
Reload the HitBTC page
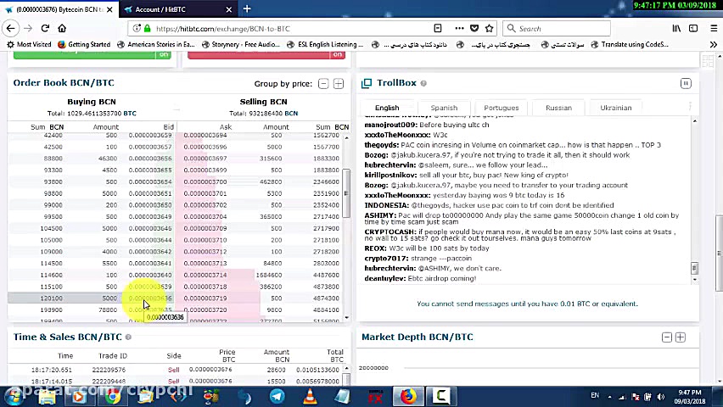[45, 28]
